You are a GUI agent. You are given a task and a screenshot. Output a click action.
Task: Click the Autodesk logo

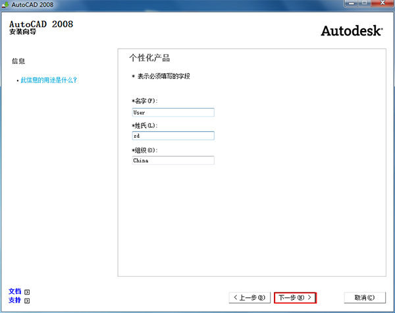pos(352,31)
